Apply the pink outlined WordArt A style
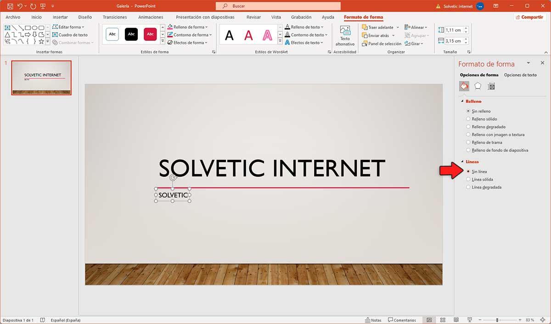Viewport: 551px width, 324px height. click(x=267, y=35)
